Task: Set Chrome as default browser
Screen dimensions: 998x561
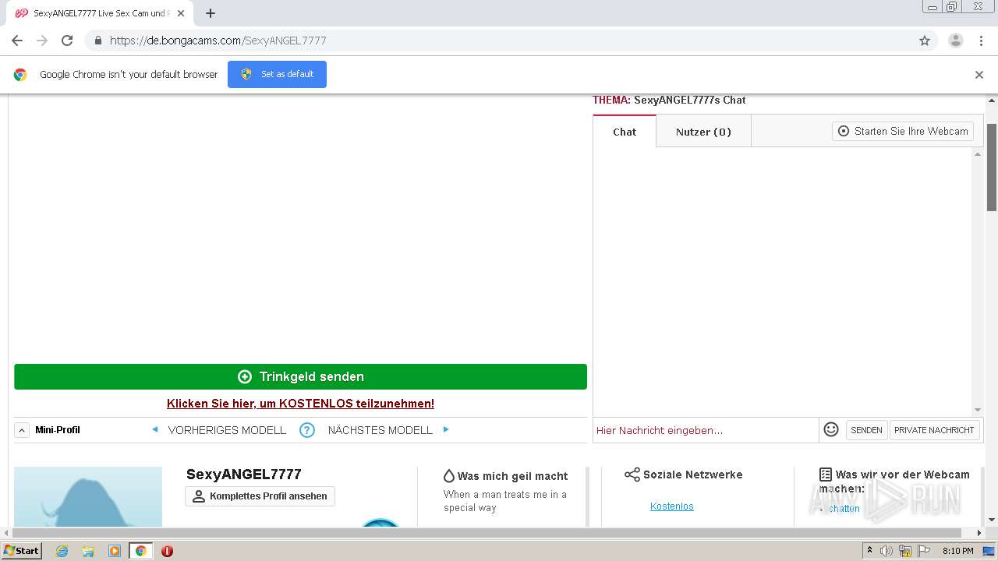Action: 277,74
